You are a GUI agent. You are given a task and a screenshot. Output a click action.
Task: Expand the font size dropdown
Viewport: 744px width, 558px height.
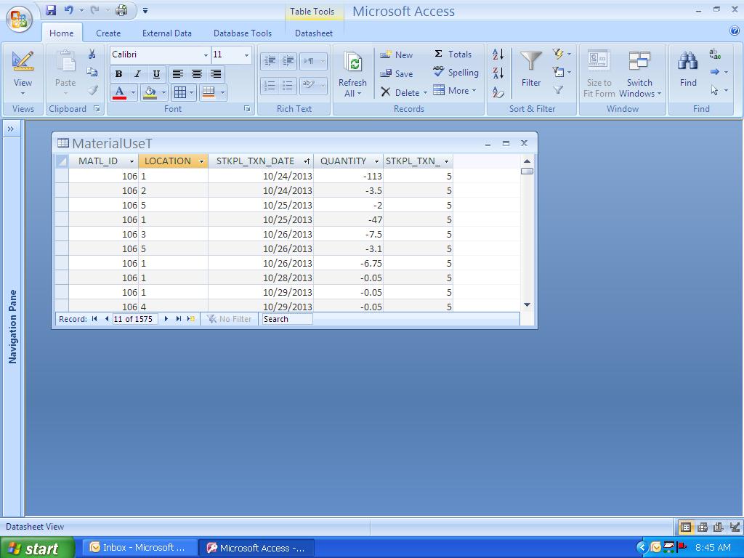[246, 55]
